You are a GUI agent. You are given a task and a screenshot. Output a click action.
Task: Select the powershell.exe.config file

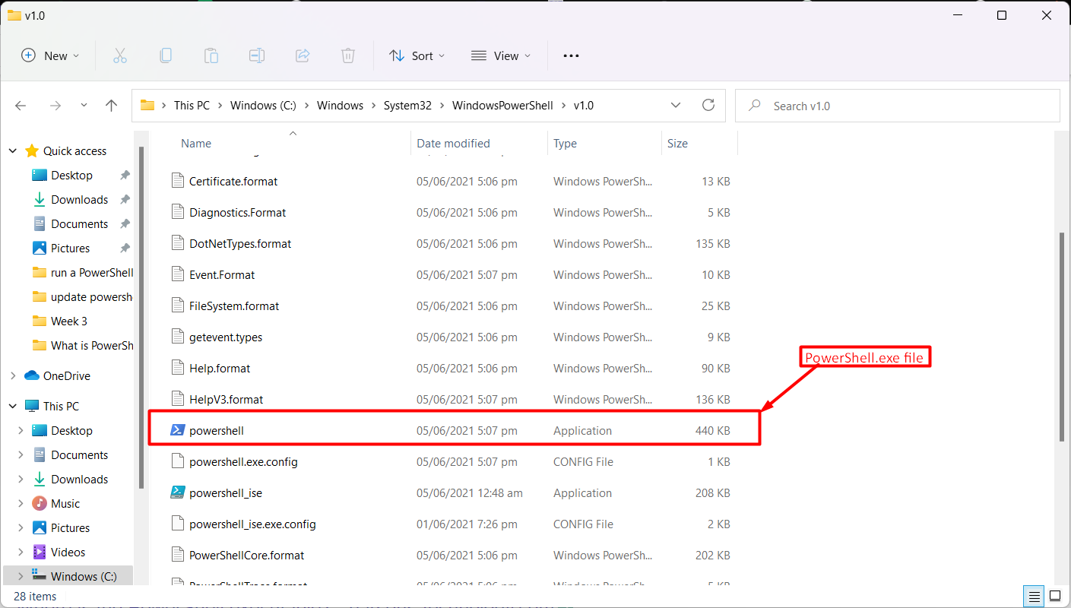click(x=243, y=461)
